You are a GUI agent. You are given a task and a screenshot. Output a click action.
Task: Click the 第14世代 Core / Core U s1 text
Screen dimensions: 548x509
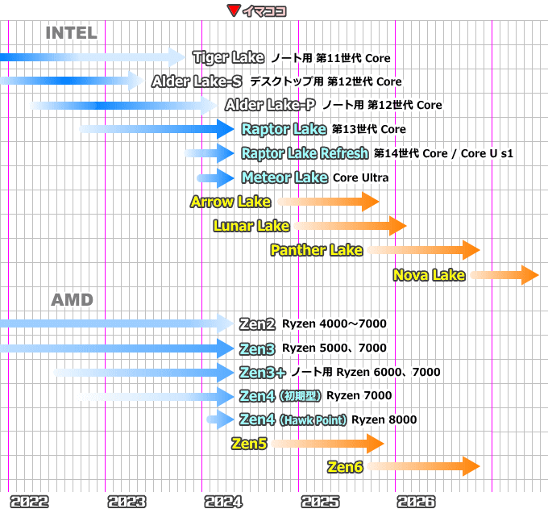coord(443,153)
